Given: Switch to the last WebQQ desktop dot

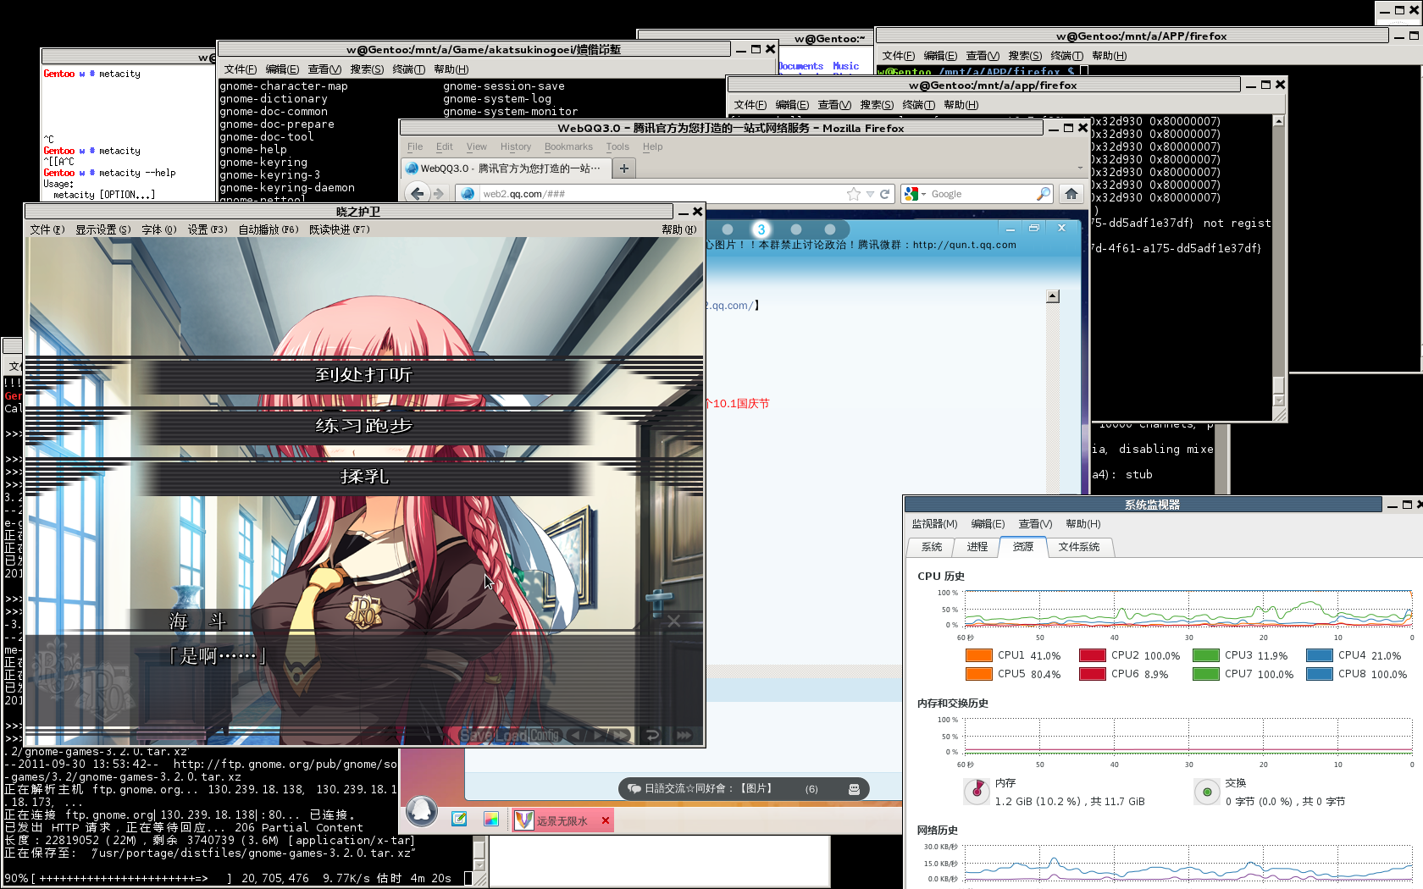Looking at the screenshot, I should (830, 229).
